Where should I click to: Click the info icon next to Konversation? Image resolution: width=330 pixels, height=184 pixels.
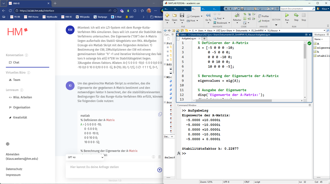27,55
